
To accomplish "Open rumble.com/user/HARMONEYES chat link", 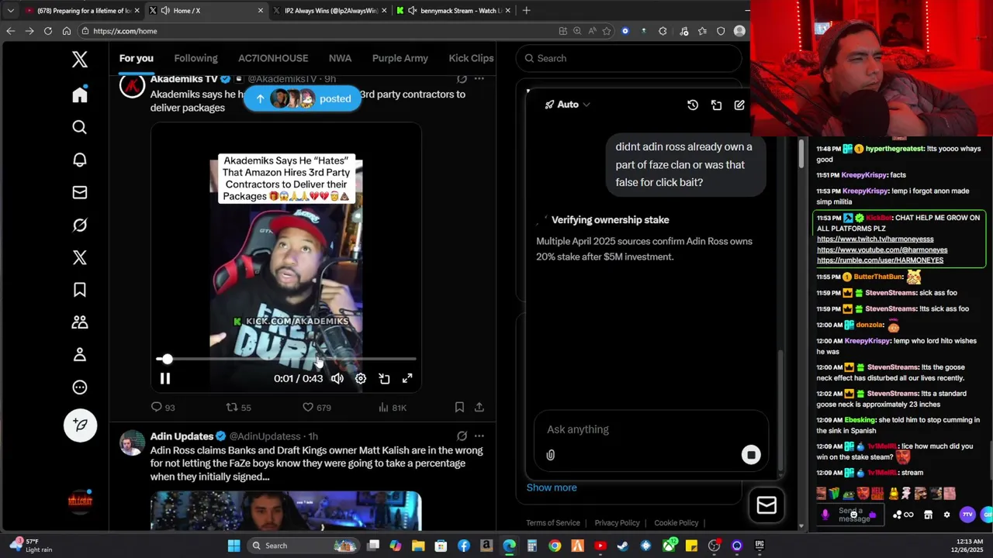I will (x=880, y=260).
